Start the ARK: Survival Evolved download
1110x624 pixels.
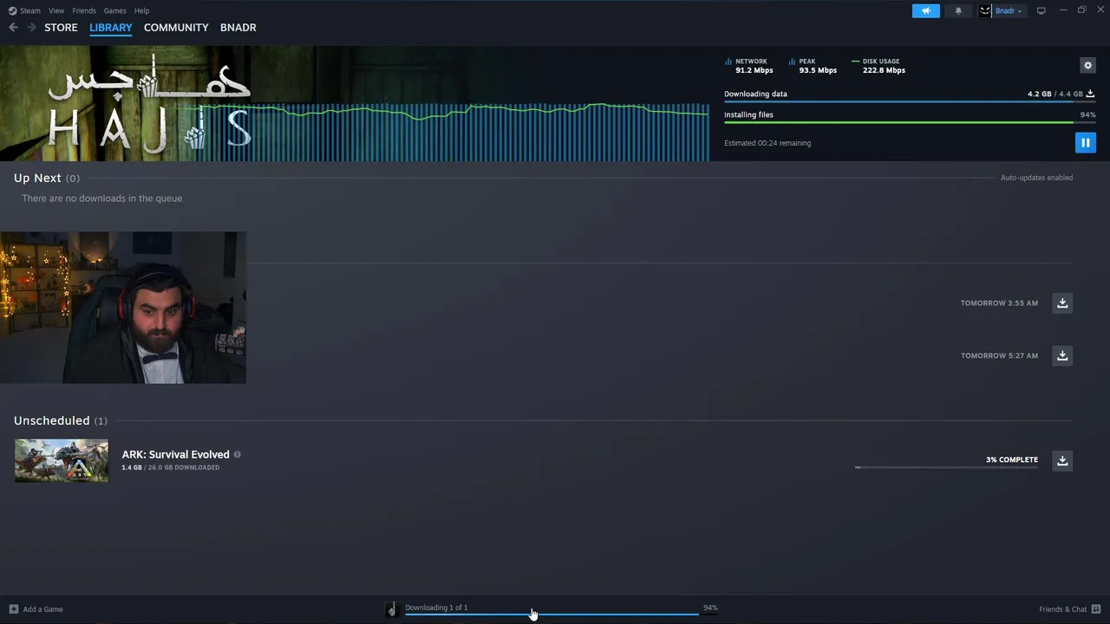(1062, 460)
